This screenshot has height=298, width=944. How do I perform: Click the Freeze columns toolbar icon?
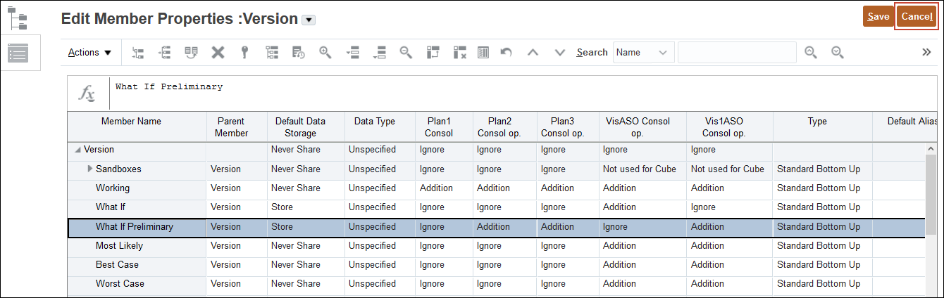(483, 52)
